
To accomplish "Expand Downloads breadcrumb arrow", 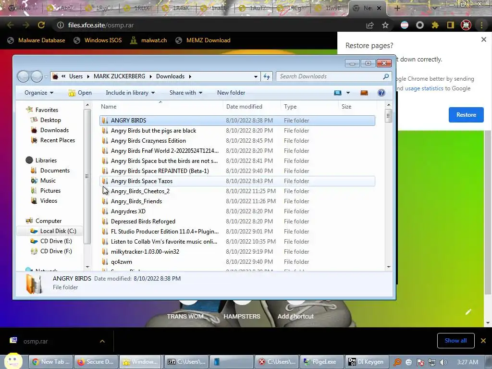I will 190,76.
